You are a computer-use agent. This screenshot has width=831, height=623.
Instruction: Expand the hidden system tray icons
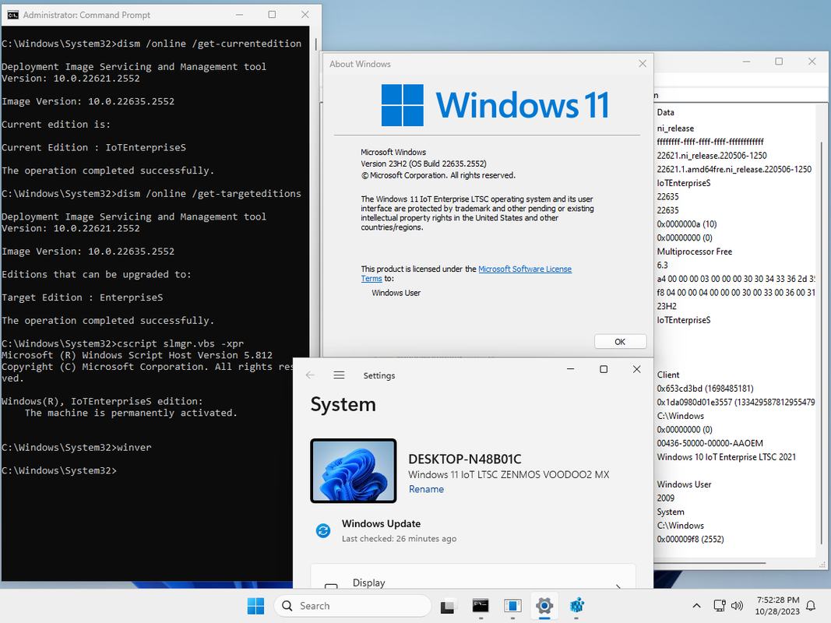[696, 606]
